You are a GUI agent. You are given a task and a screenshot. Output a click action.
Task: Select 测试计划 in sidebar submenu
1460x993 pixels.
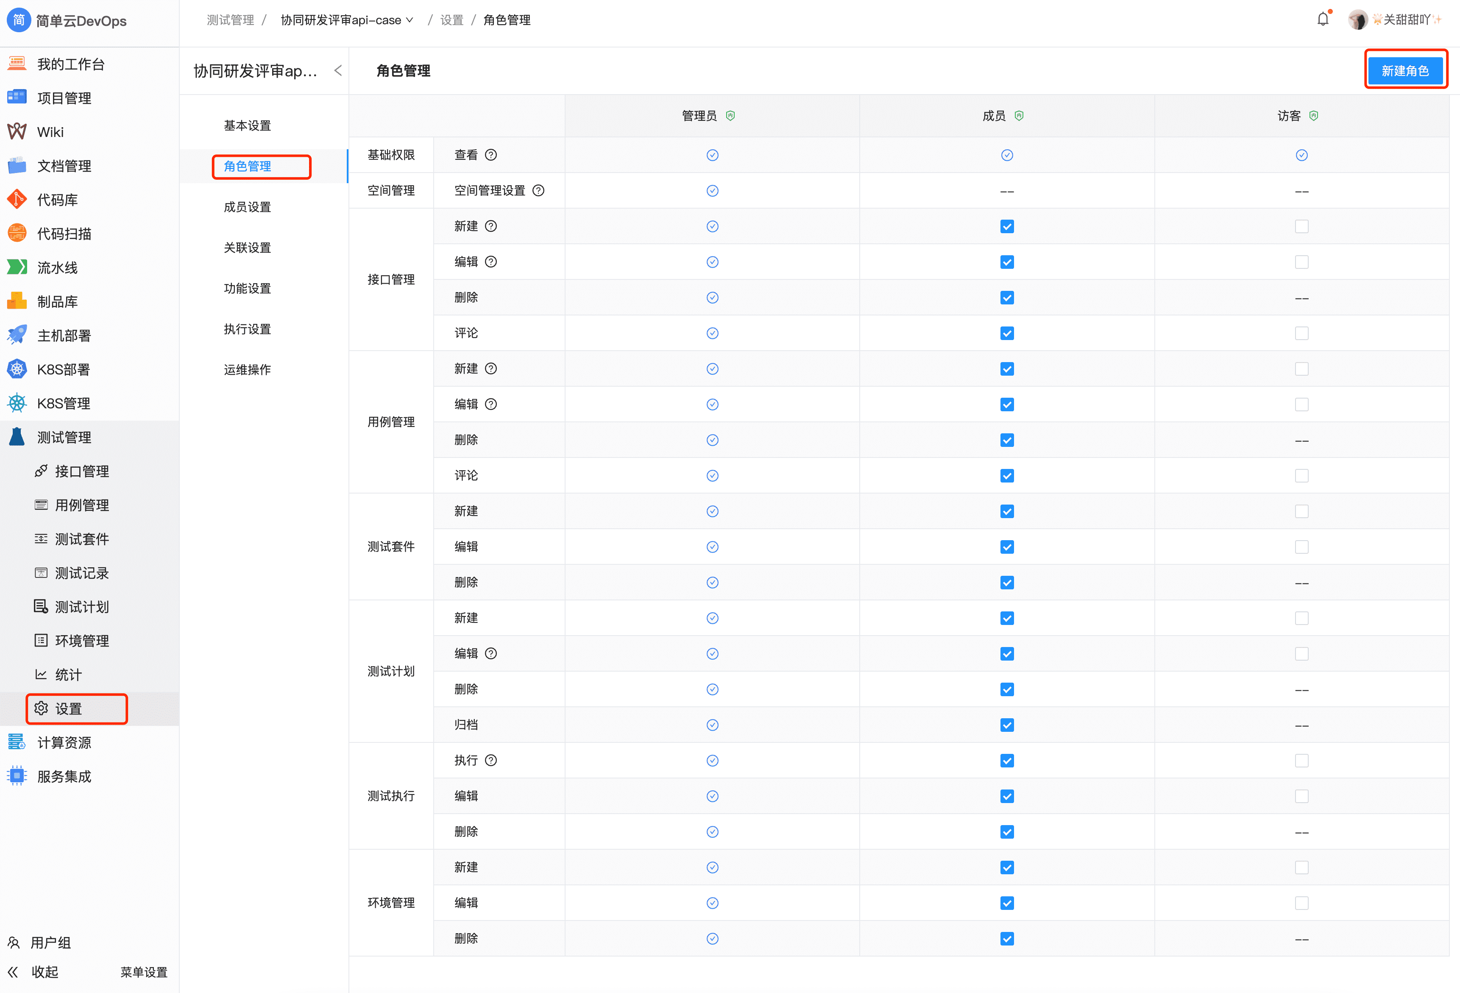point(82,607)
